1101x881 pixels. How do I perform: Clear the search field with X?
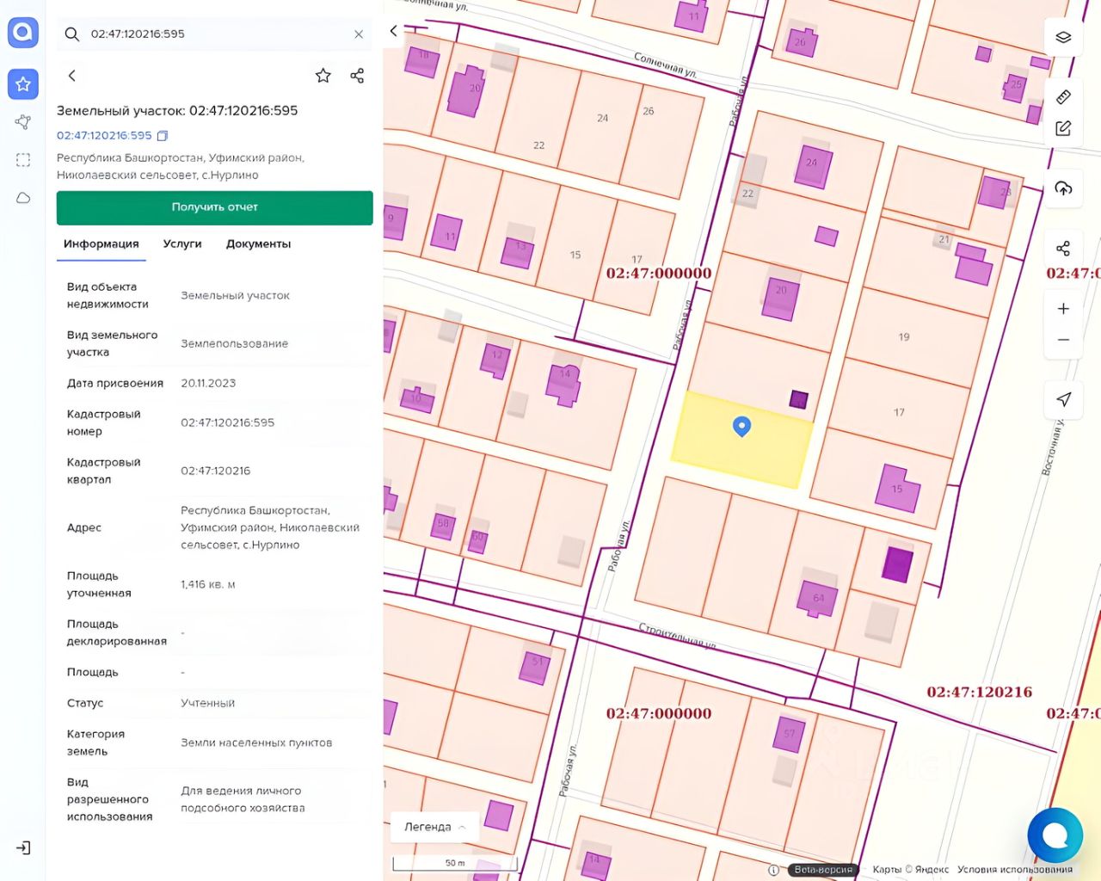pos(359,34)
